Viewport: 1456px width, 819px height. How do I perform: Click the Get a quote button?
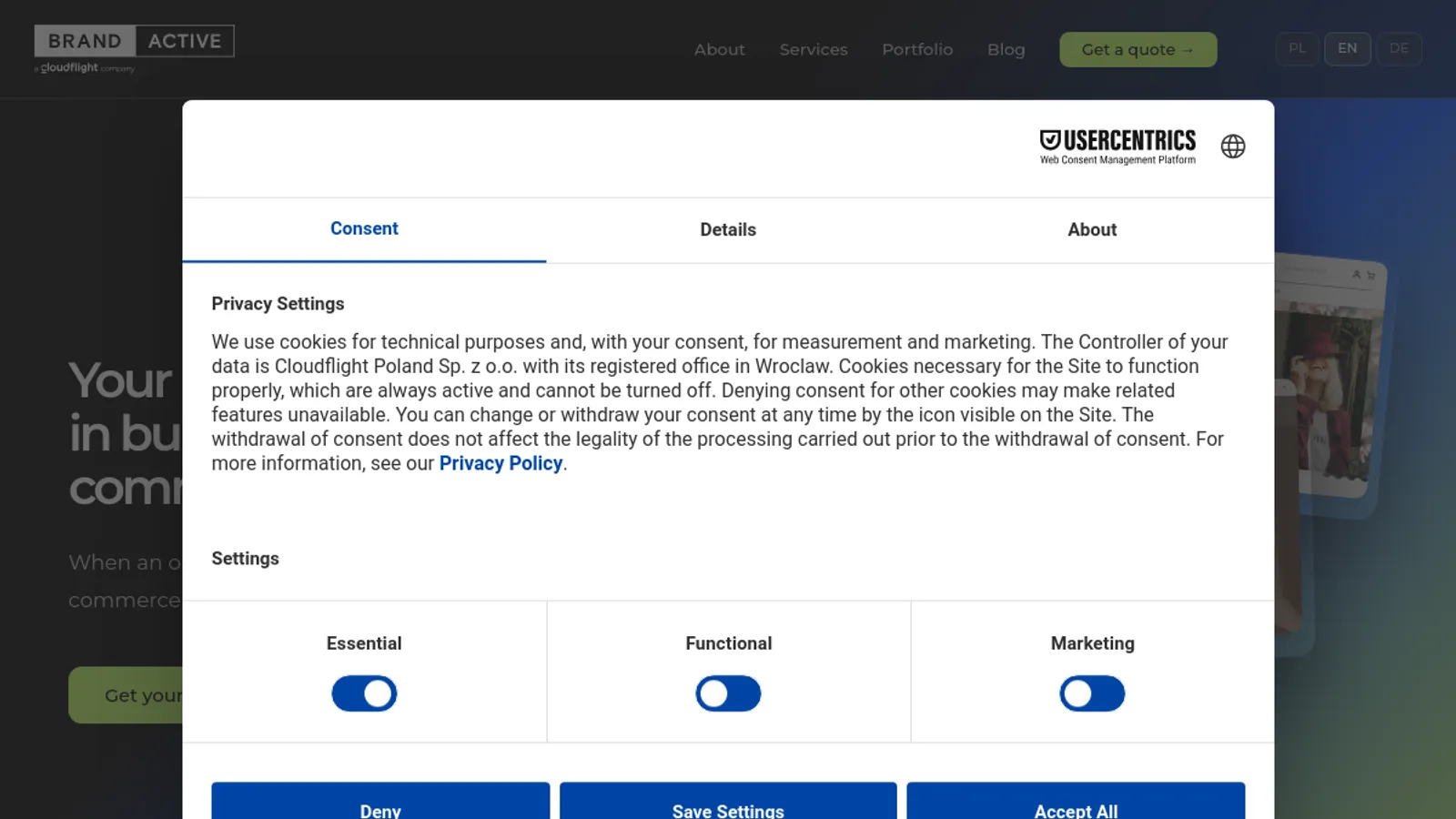[x=1137, y=49]
